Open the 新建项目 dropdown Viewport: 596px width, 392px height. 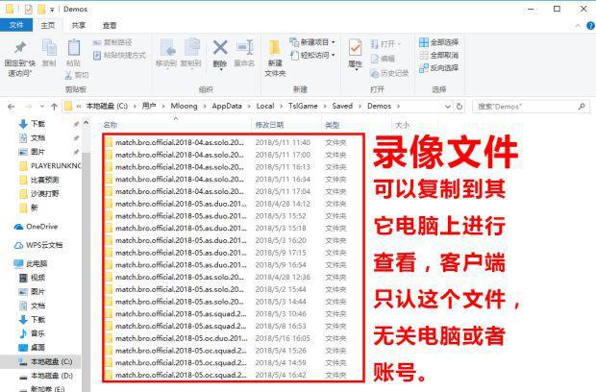312,42
